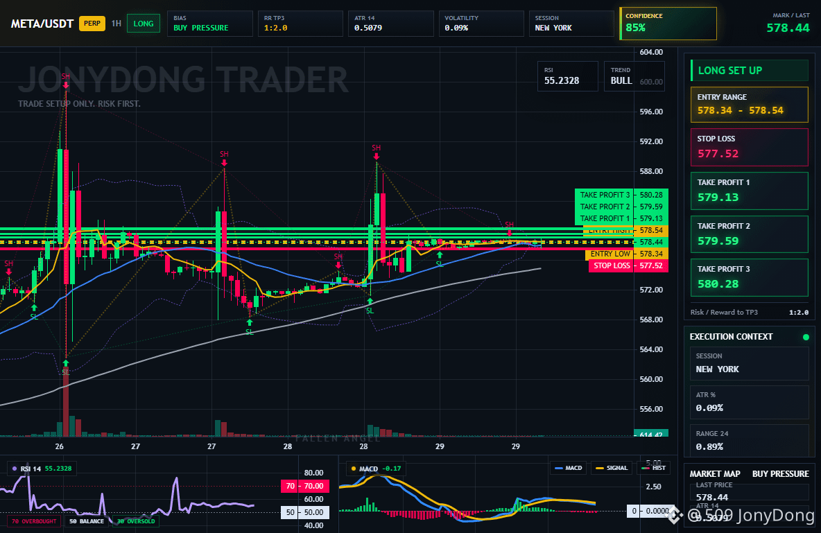Click the Mark / Last 578.44 price
Image resolution: width=821 pixels, height=533 pixels.
click(x=788, y=28)
